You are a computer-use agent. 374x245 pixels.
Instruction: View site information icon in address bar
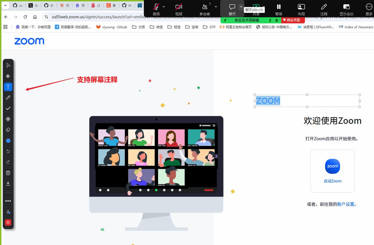46,17
